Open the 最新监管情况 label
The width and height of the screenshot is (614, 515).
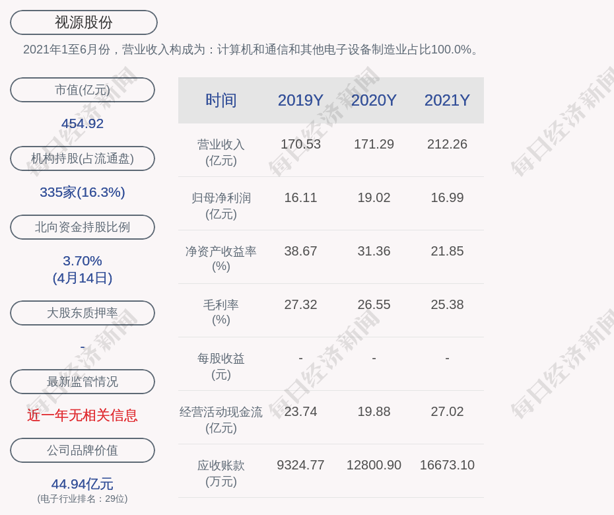click(83, 382)
